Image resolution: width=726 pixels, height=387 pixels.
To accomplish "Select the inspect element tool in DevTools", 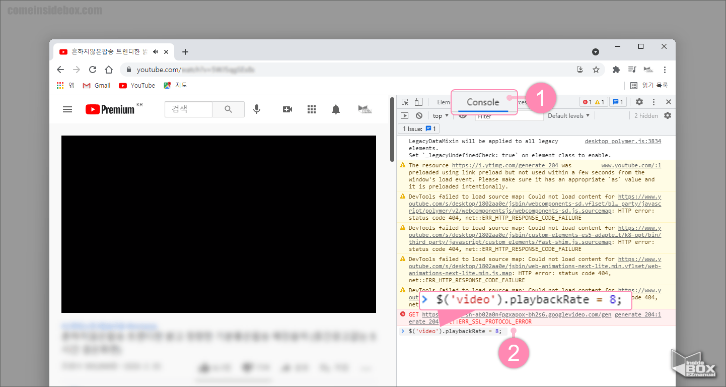I will point(405,102).
